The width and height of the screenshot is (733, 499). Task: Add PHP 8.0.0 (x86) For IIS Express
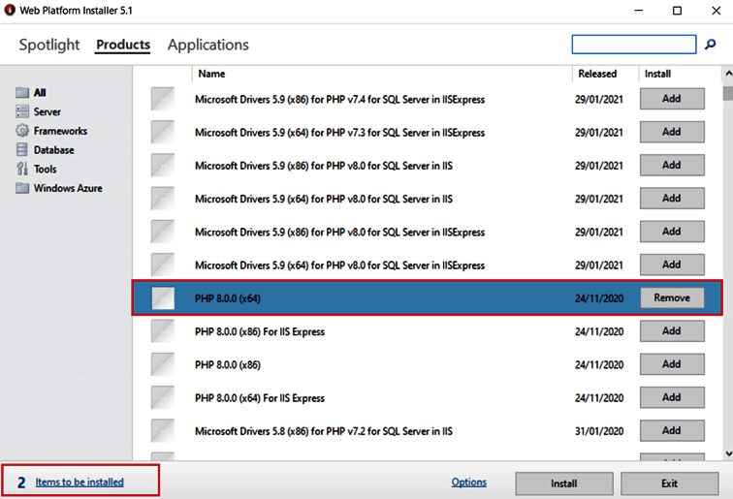click(x=672, y=331)
